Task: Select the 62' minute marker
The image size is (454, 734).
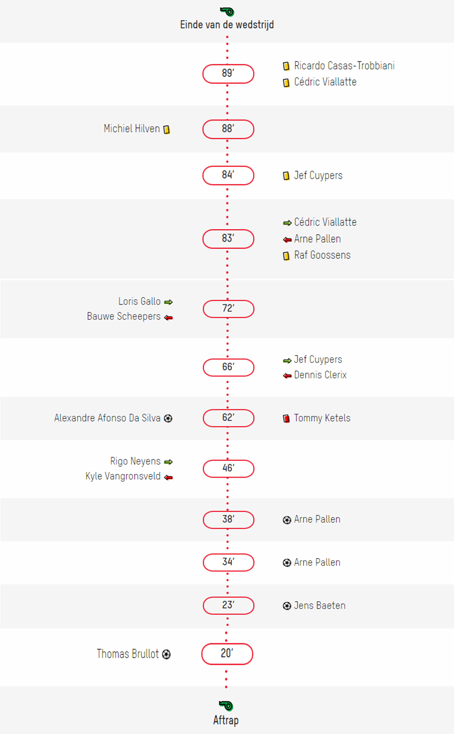Action: pos(228,418)
